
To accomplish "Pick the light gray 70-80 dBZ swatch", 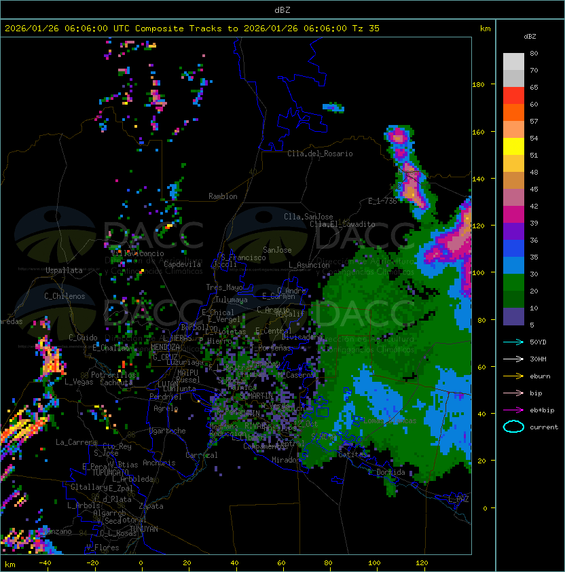I will pos(513,62).
